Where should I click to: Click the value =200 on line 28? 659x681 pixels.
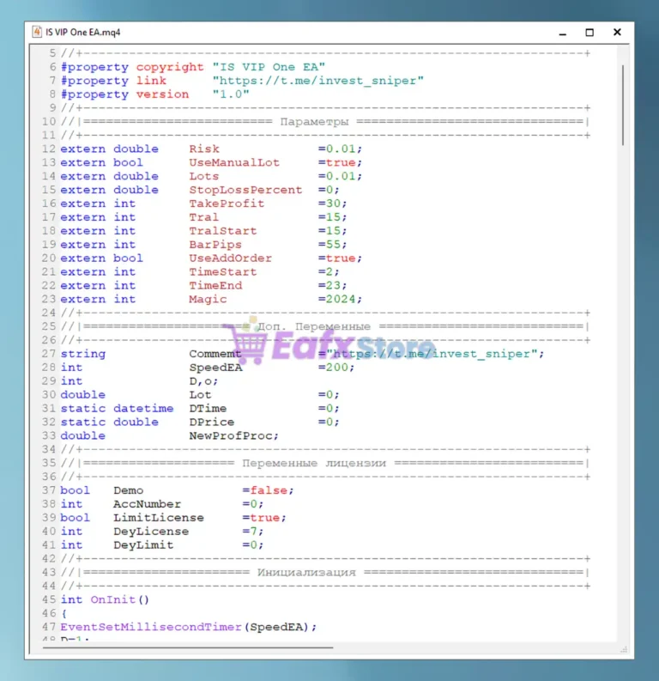click(x=333, y=368)
